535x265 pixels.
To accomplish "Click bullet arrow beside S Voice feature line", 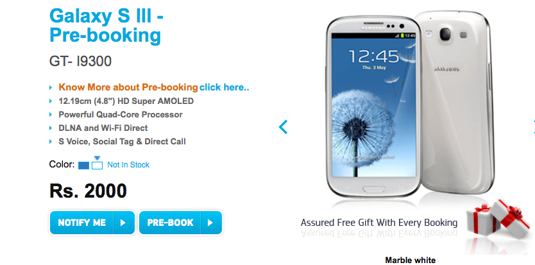I will pyautogui.click(x=51, y=142).
